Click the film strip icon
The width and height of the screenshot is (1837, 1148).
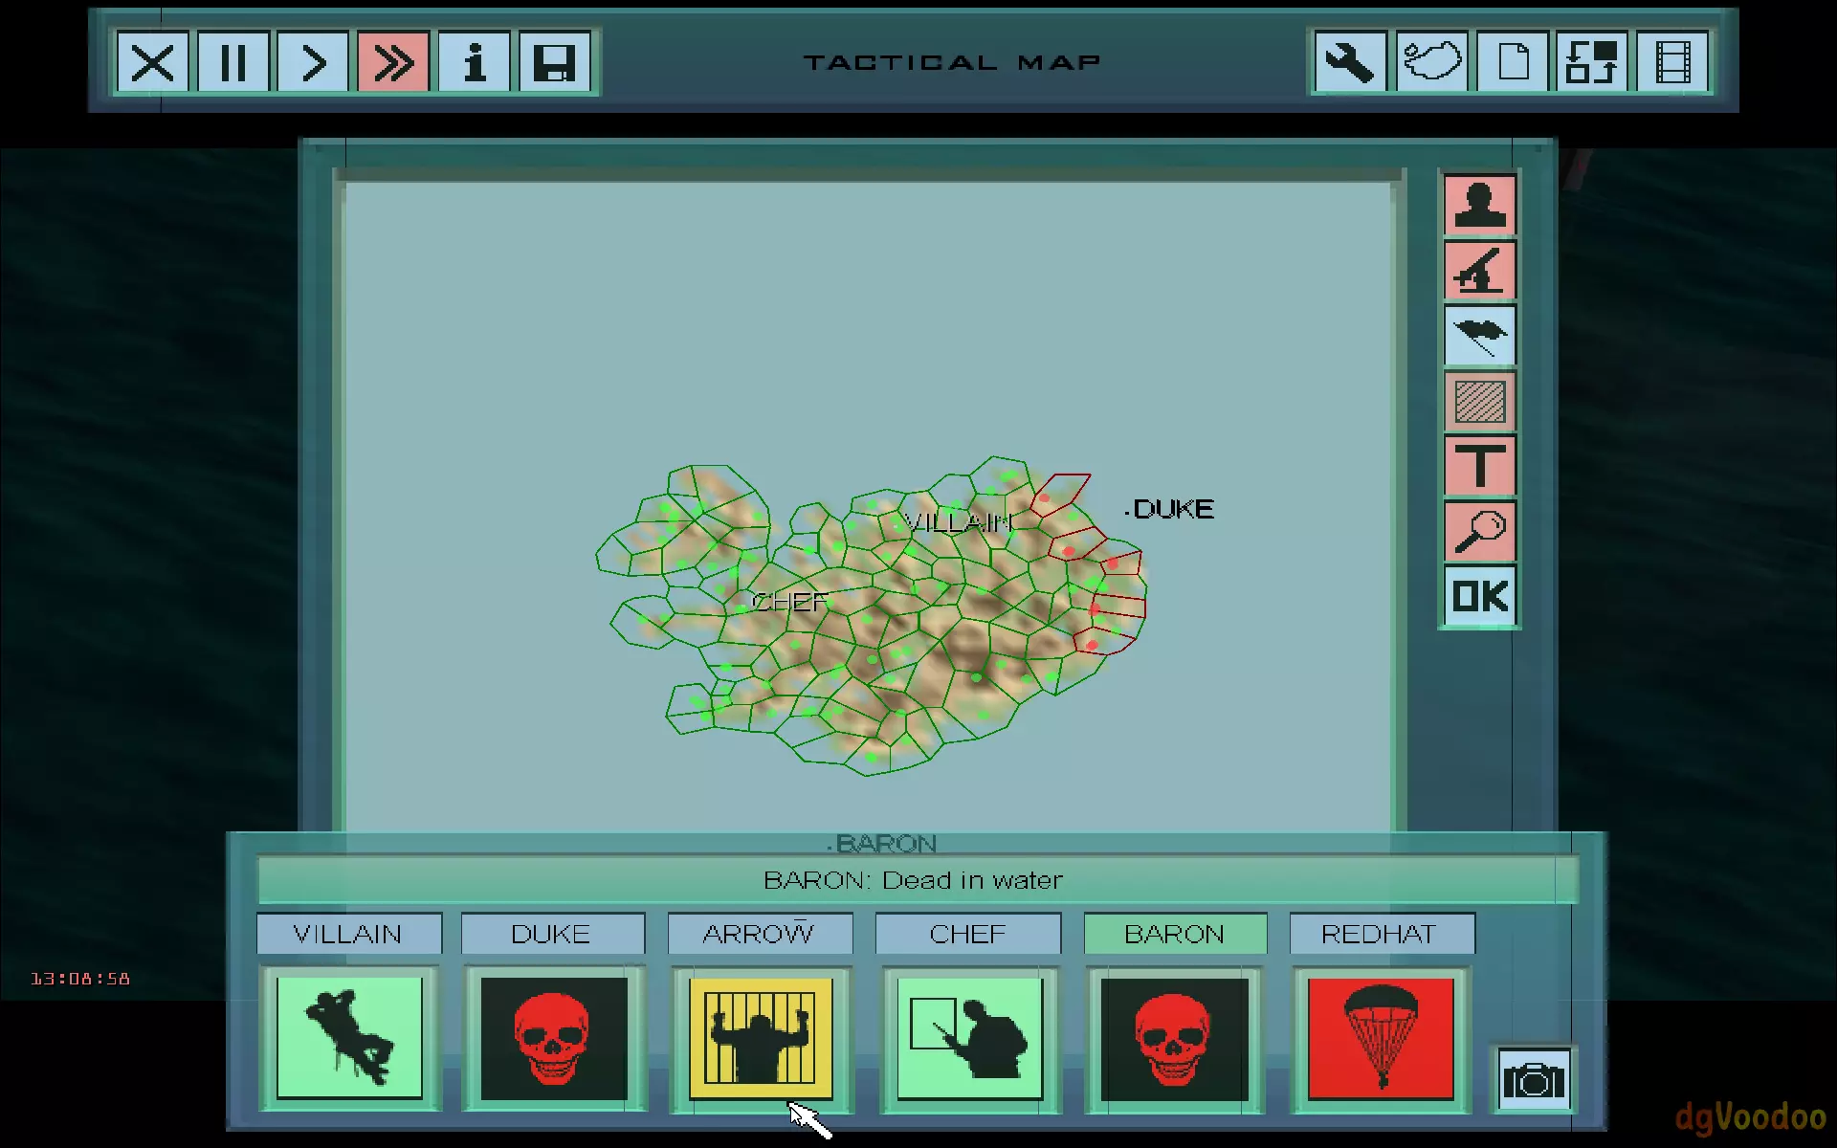[1672, 63]
